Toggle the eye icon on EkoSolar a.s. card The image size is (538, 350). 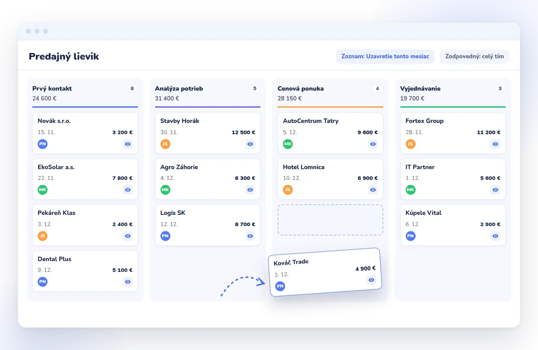coord(128,190)
